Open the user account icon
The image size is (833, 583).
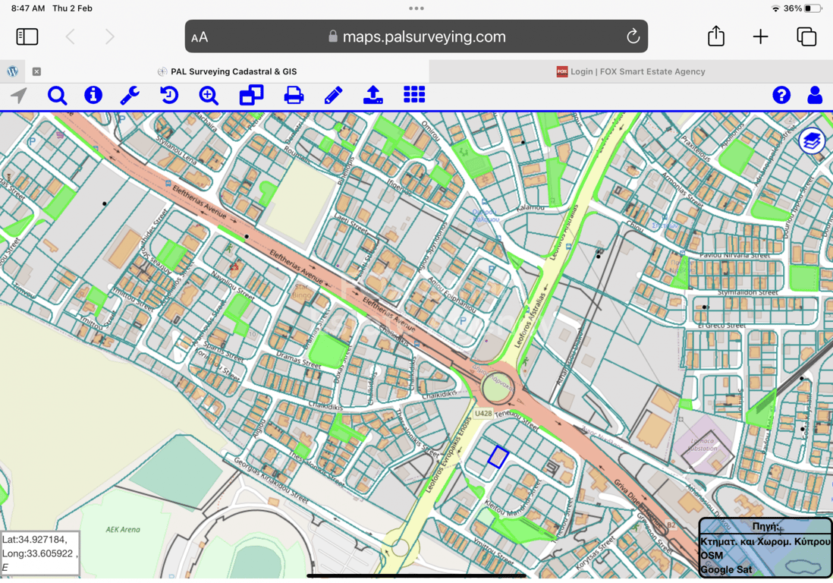click(815, 95)
